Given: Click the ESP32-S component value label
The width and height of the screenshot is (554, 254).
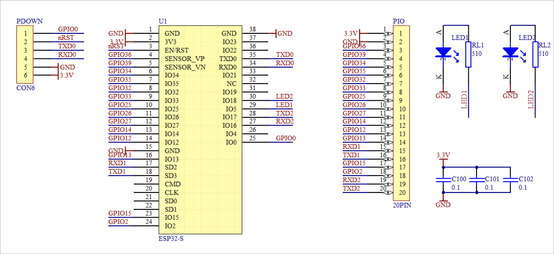Looking at the screenshot, I should 171,239.
